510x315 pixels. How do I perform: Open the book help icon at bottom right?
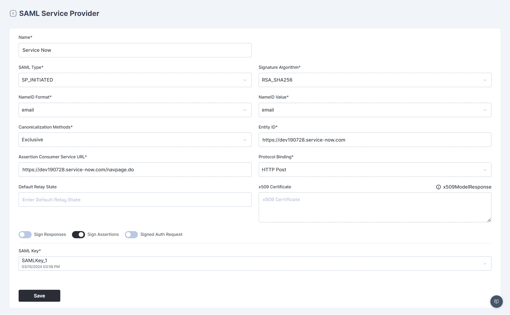[x=496, y=301]
